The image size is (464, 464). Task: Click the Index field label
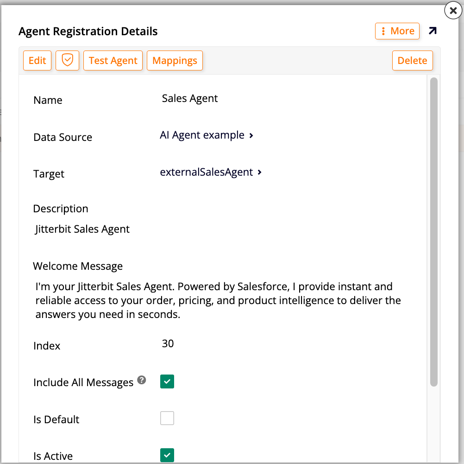[x=47, y=346]
